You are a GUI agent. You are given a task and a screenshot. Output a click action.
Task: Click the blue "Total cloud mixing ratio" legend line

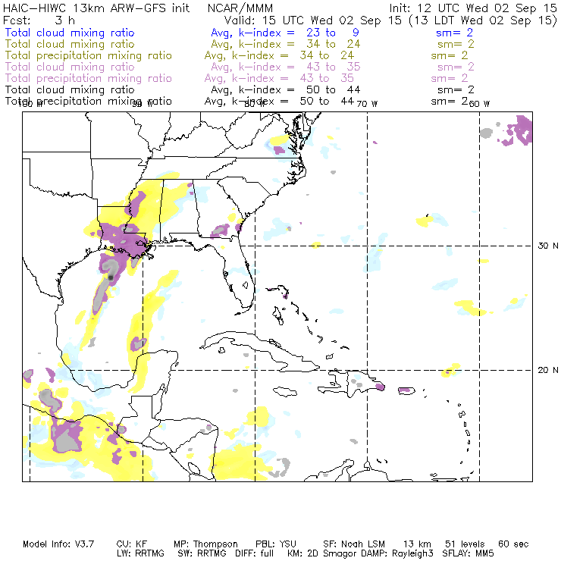70,33
